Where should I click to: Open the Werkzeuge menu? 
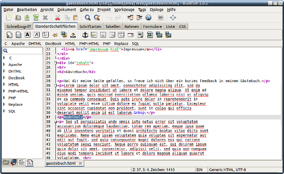[x=125, y=10]
